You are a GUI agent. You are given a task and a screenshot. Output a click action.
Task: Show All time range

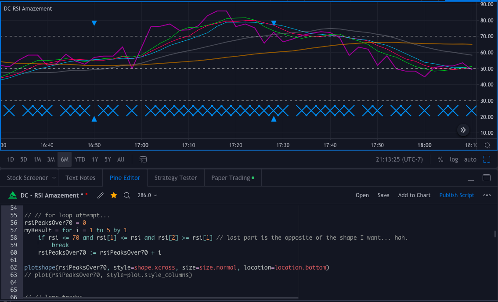(x=121, y=159)
